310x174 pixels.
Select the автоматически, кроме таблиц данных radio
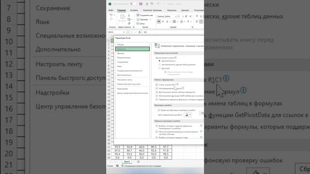click(159, 64)
